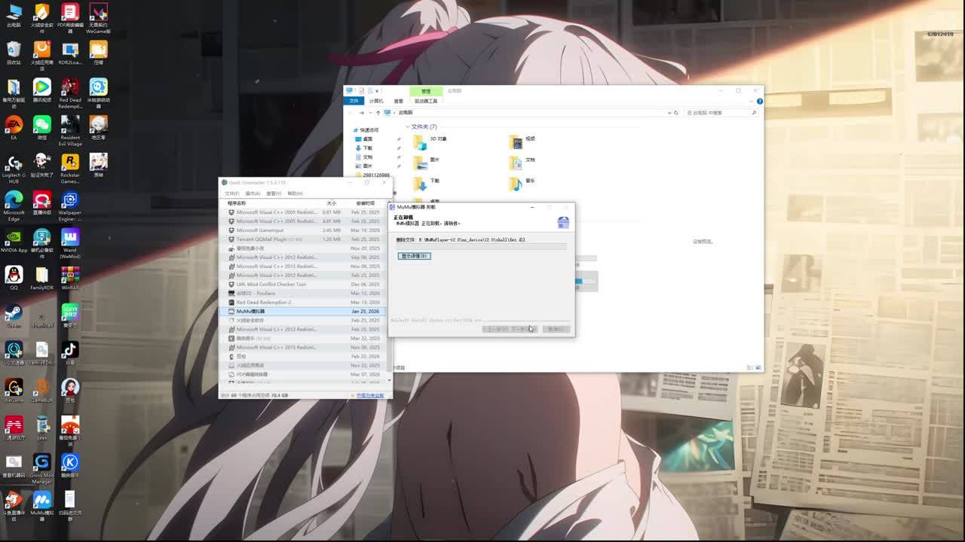
Task: Open the 文件(F) menu in Geek Uninstaller
Action: click(x=231, y=193)
